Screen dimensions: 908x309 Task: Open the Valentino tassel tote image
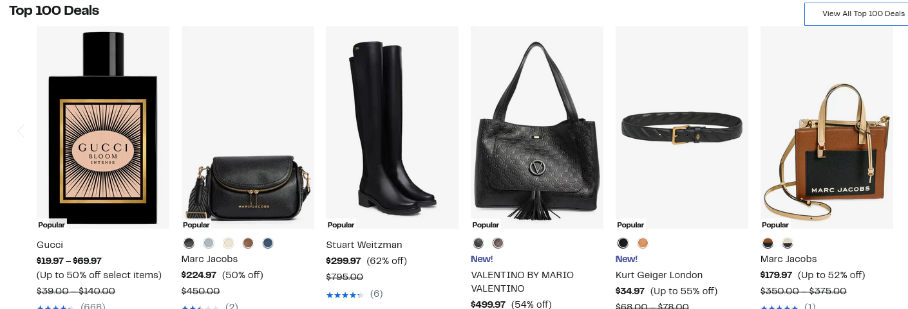[537, 127]
